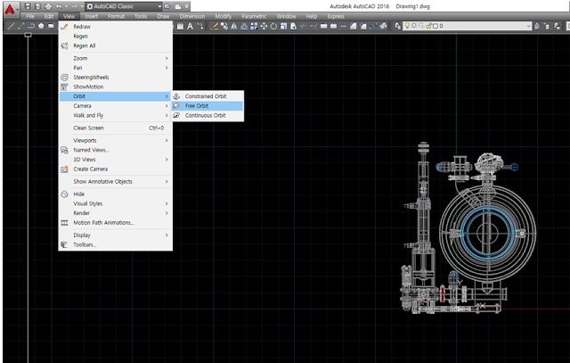The width and height of the screenshot is (570, 363).
Task: Open Toolbars entry in View menu
Action: pyautogui.click(x=116, y=244)
